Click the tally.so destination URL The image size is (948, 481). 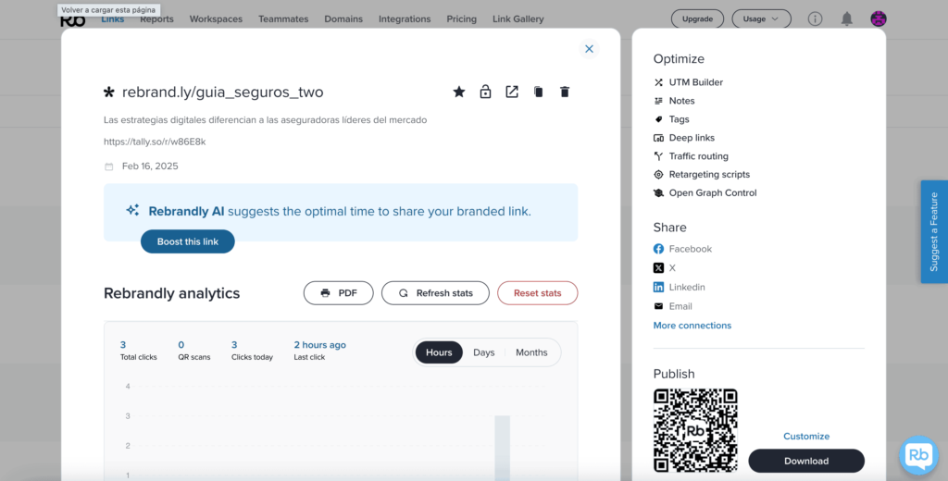[155, 142]
